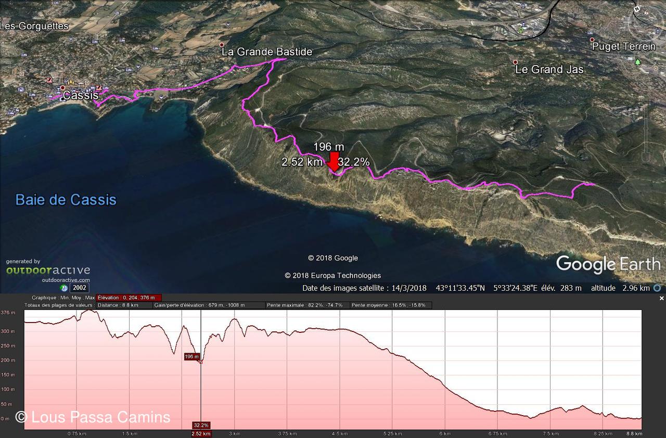Click the green tree park icon near Puget Terrein
This screenshot has height=438, width=666.
637,61
